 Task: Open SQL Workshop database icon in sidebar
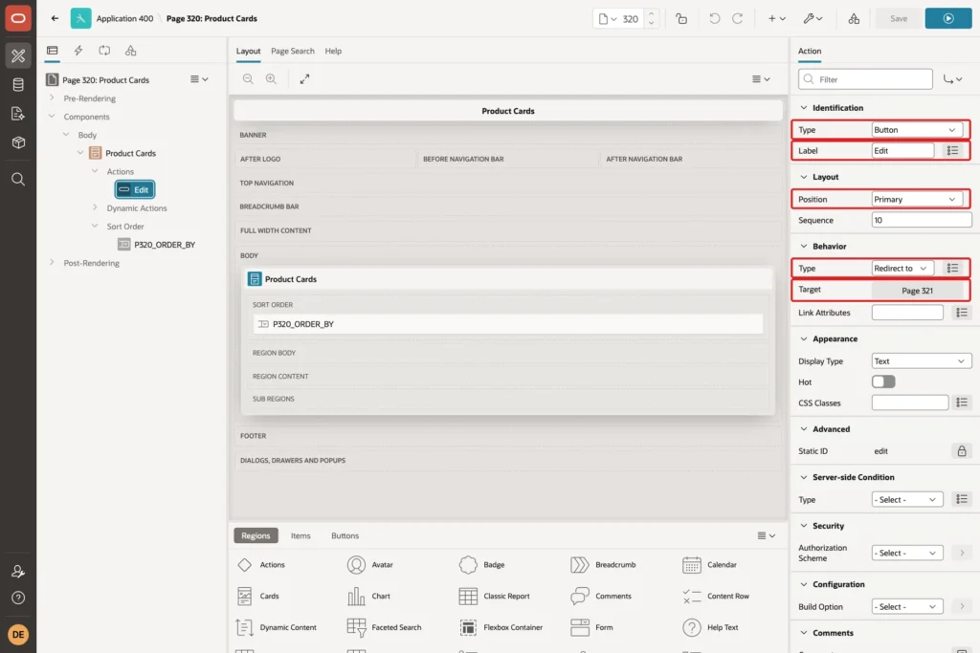[x=18, y=85]
